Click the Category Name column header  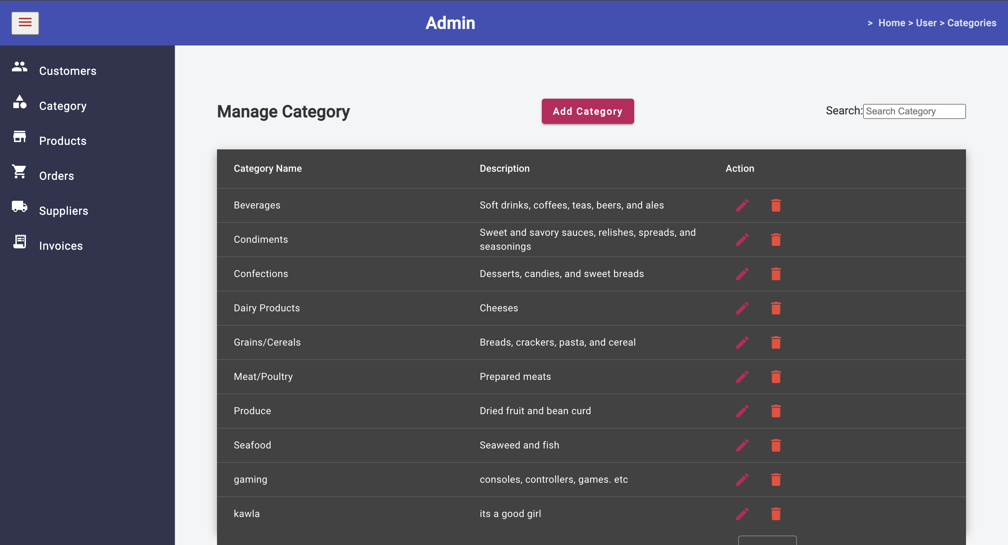[268, 169]
